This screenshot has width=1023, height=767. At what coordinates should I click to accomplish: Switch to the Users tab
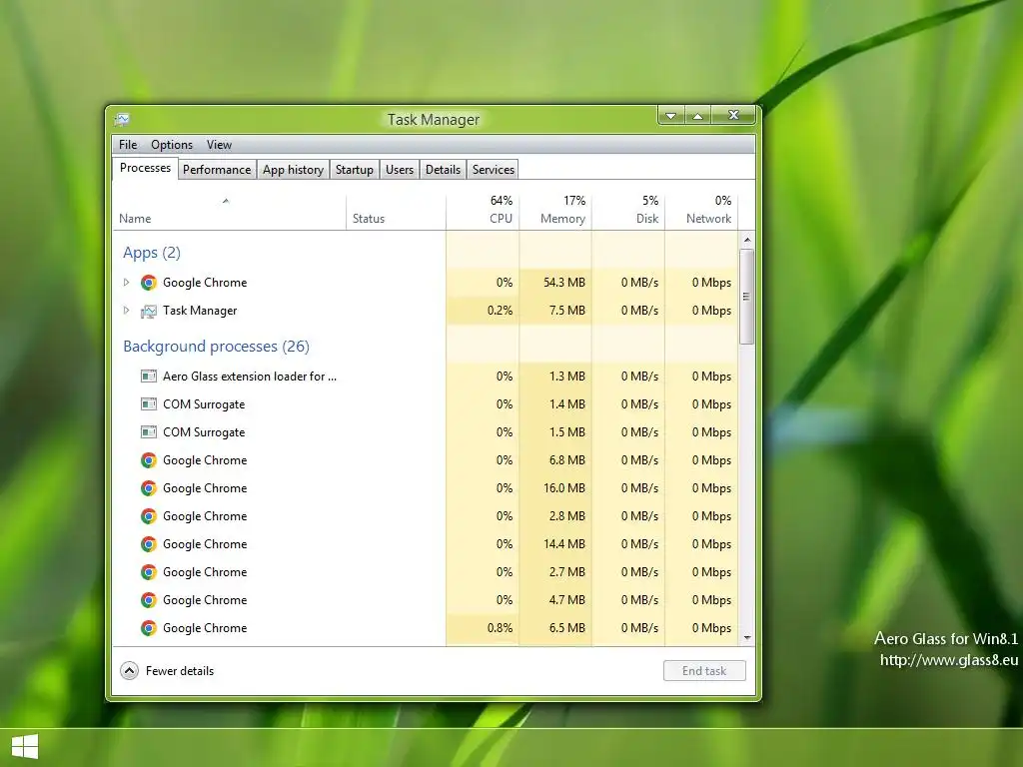tap(400, 170)
